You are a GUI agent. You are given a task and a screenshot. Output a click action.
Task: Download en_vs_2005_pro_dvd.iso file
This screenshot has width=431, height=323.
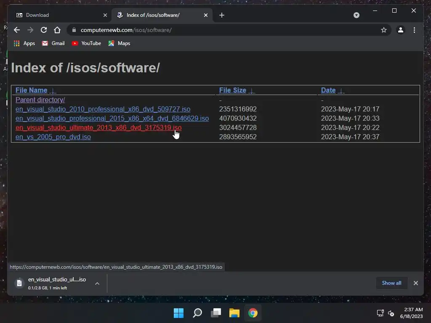click(53, 137)
